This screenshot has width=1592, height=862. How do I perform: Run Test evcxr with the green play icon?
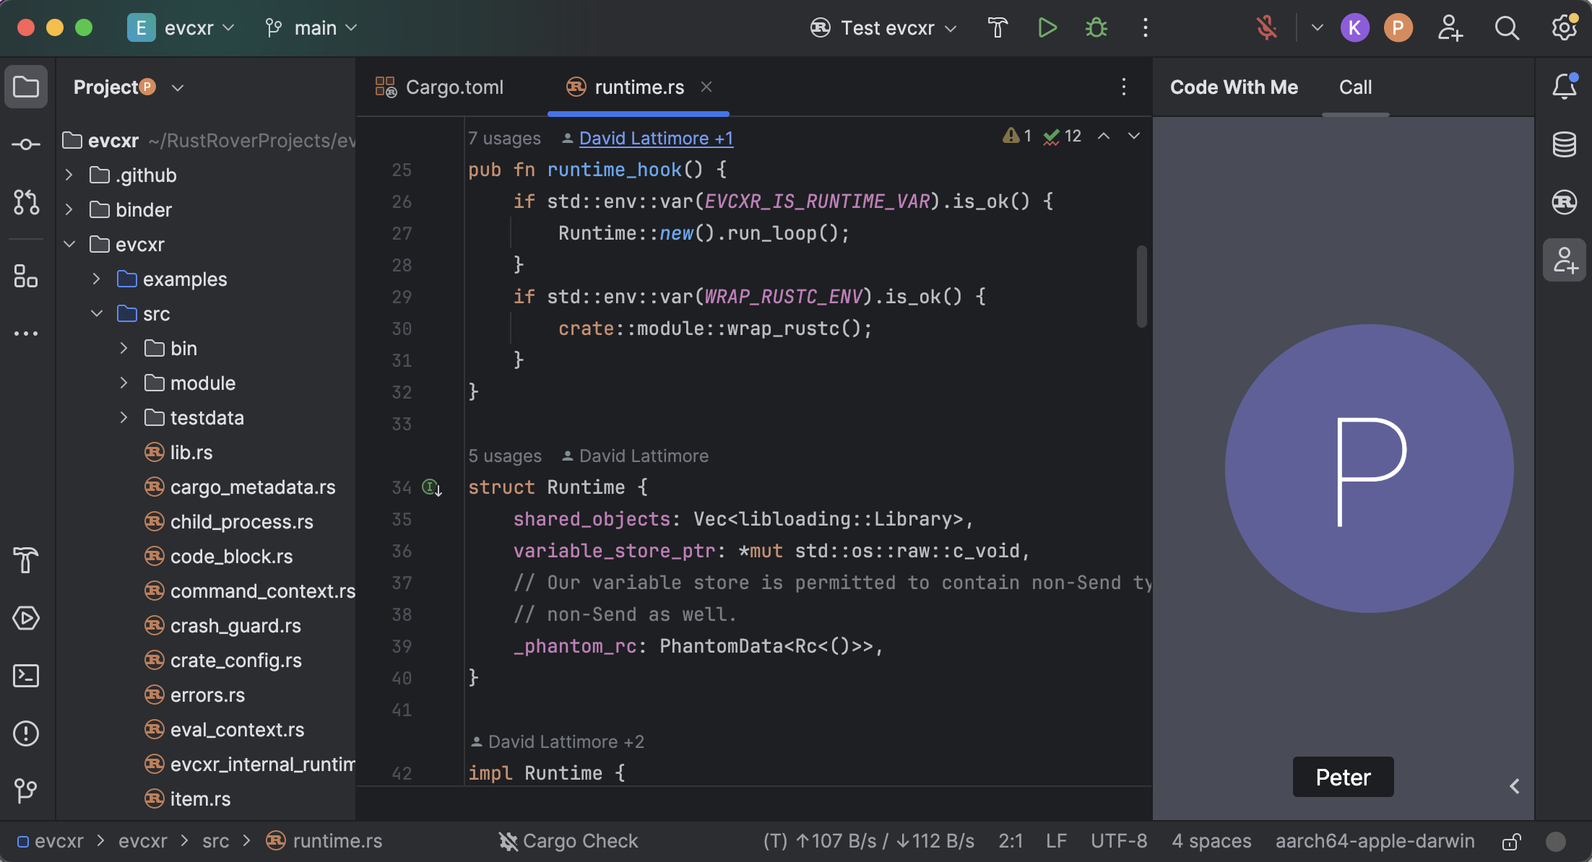pyautogui.click(x=1047, y=27)
